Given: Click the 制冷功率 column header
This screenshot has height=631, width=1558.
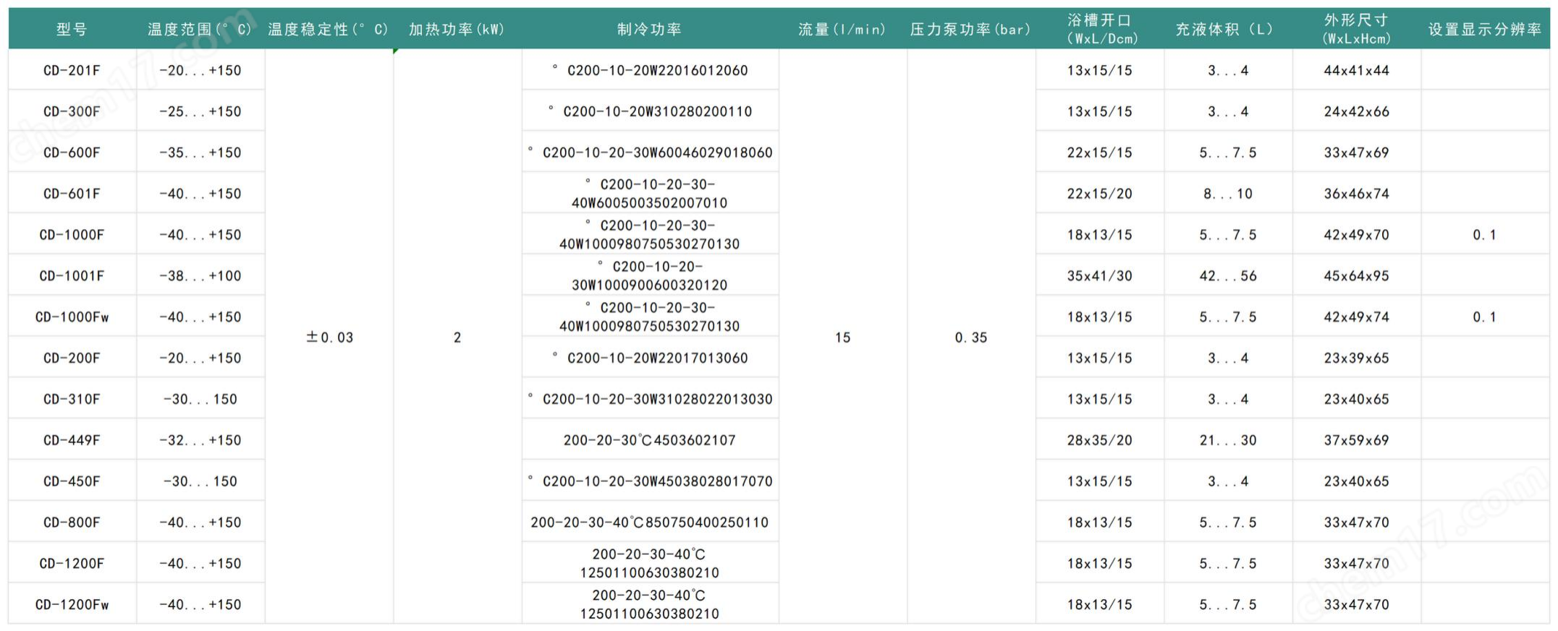Looking at the screenshot, I should tap(650, 30).
